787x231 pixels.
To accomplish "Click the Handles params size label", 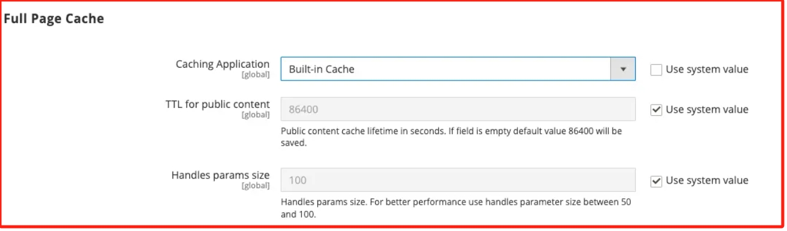I will tap(220, 175).
